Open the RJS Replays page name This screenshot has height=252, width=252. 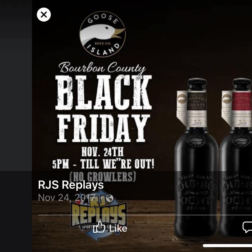(71, 185)
